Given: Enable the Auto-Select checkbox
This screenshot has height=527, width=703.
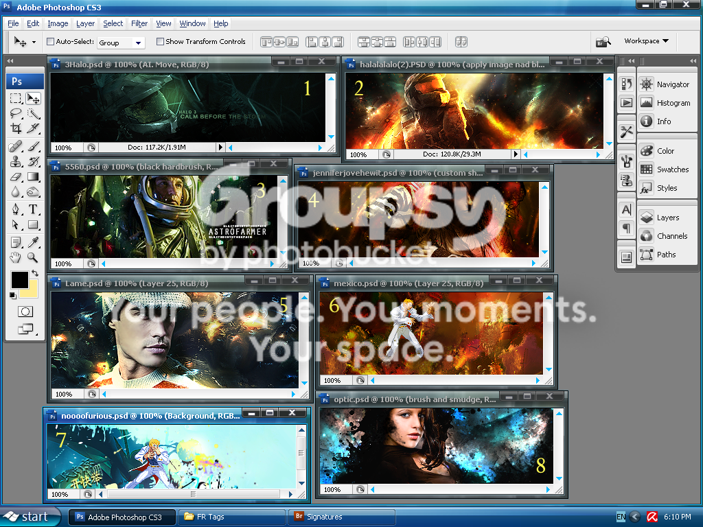Looking at the screenshot, I should click(x=51, y=42).
